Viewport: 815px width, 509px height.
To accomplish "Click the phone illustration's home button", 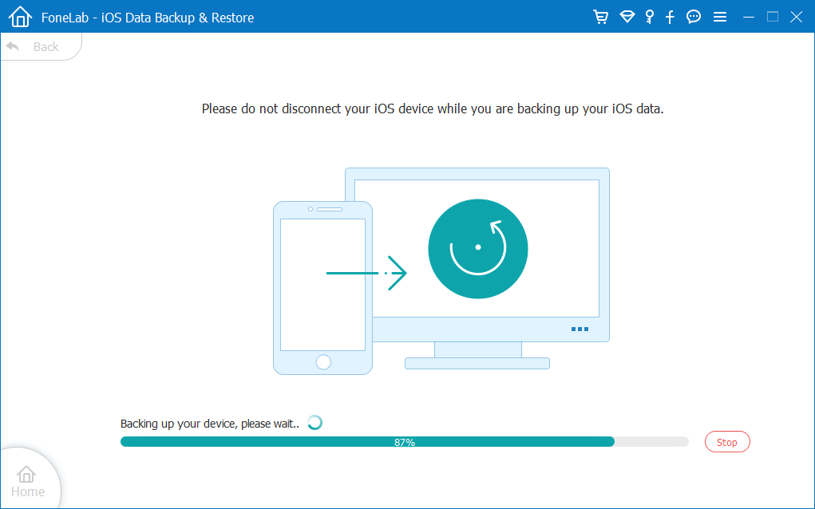I will tap(323, 362).
